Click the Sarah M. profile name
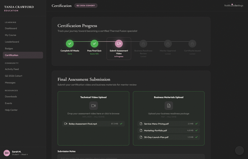The width and height of the screenshot is (248, 159). (x=17, y=152)
